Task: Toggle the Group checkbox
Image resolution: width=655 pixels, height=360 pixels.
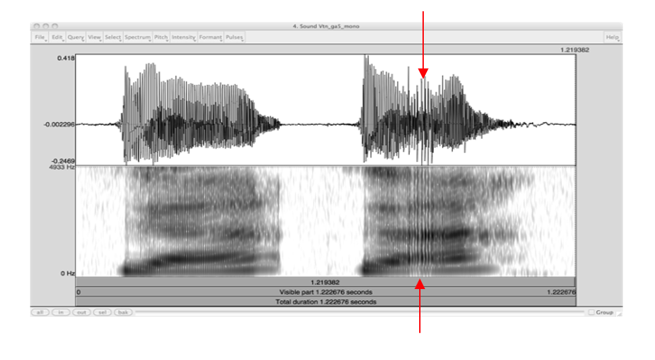Action: [x=591, y=312]
